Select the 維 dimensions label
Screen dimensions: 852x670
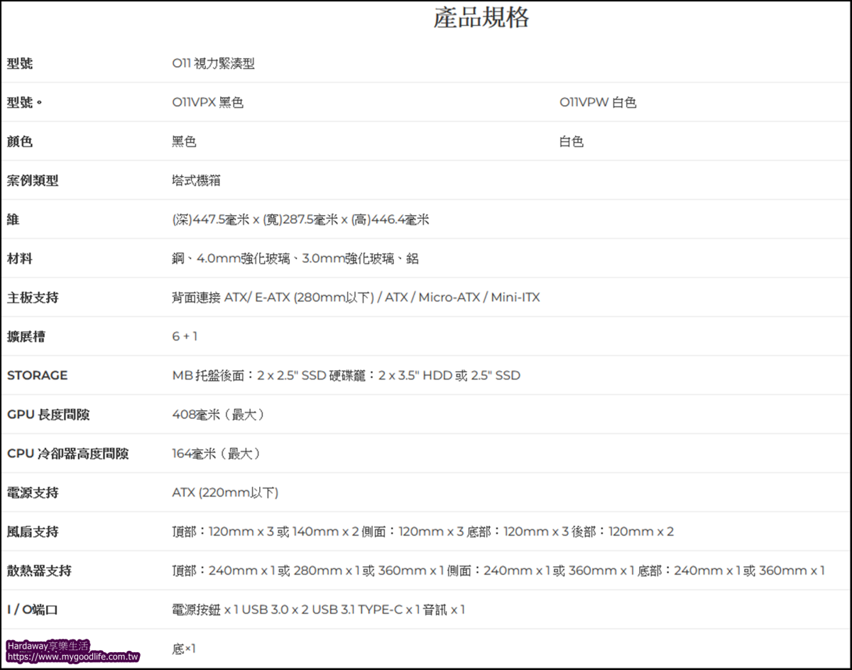point(13,220)
